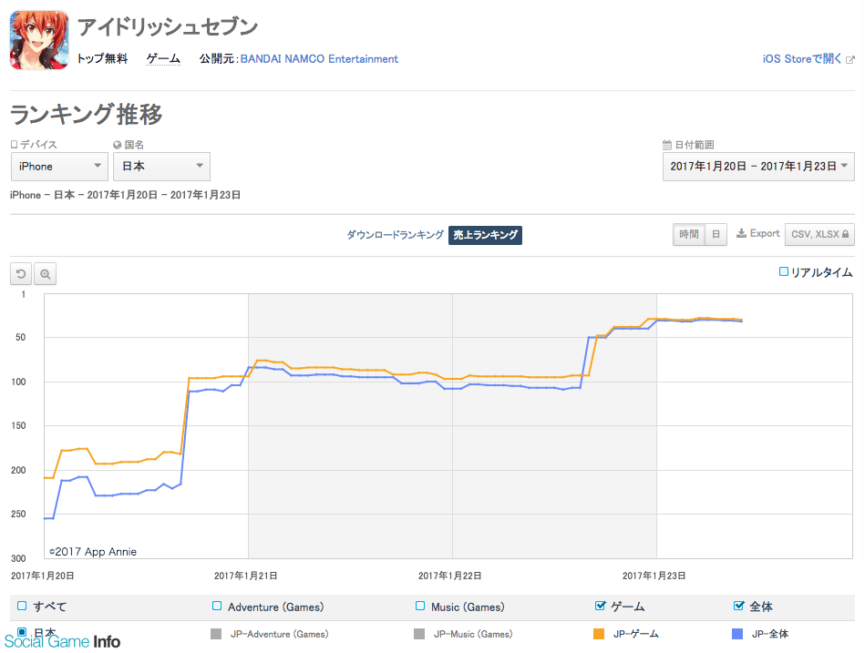Check the Adventure (Games) checkbox
Image resolution: width=865 pixels, height=653 pixels.
[217, 607]
